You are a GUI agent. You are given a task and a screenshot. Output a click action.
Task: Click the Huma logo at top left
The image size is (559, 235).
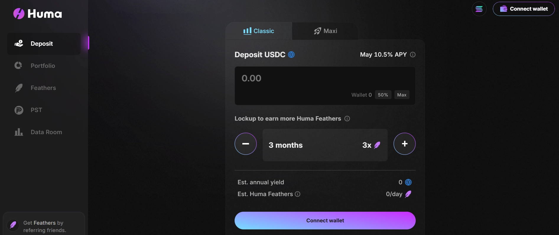(x=37, y=13)
